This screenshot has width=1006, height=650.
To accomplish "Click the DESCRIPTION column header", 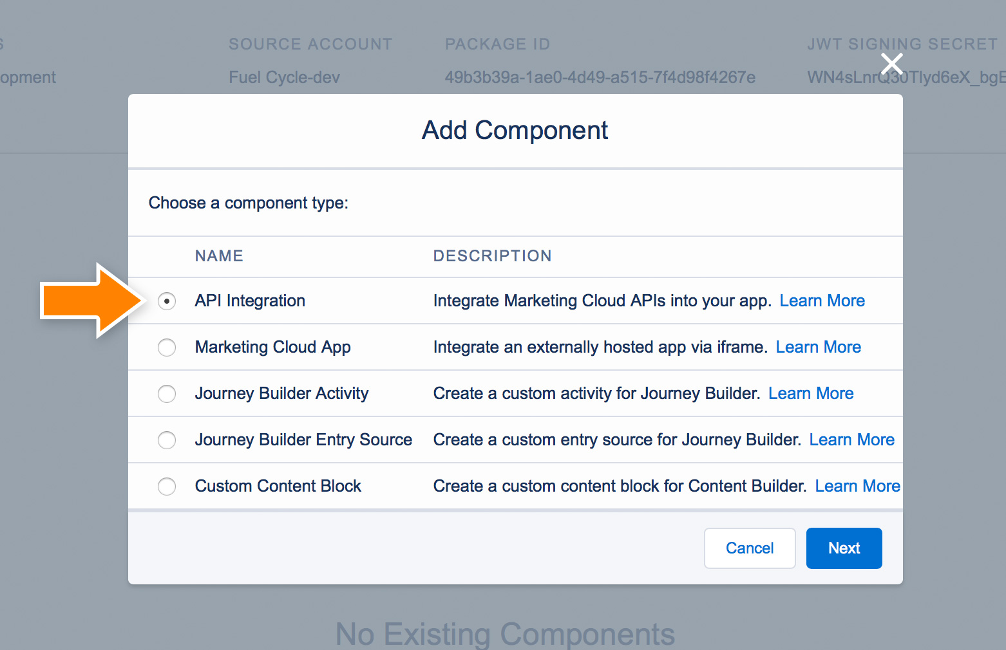I will (x=492, y=256).
